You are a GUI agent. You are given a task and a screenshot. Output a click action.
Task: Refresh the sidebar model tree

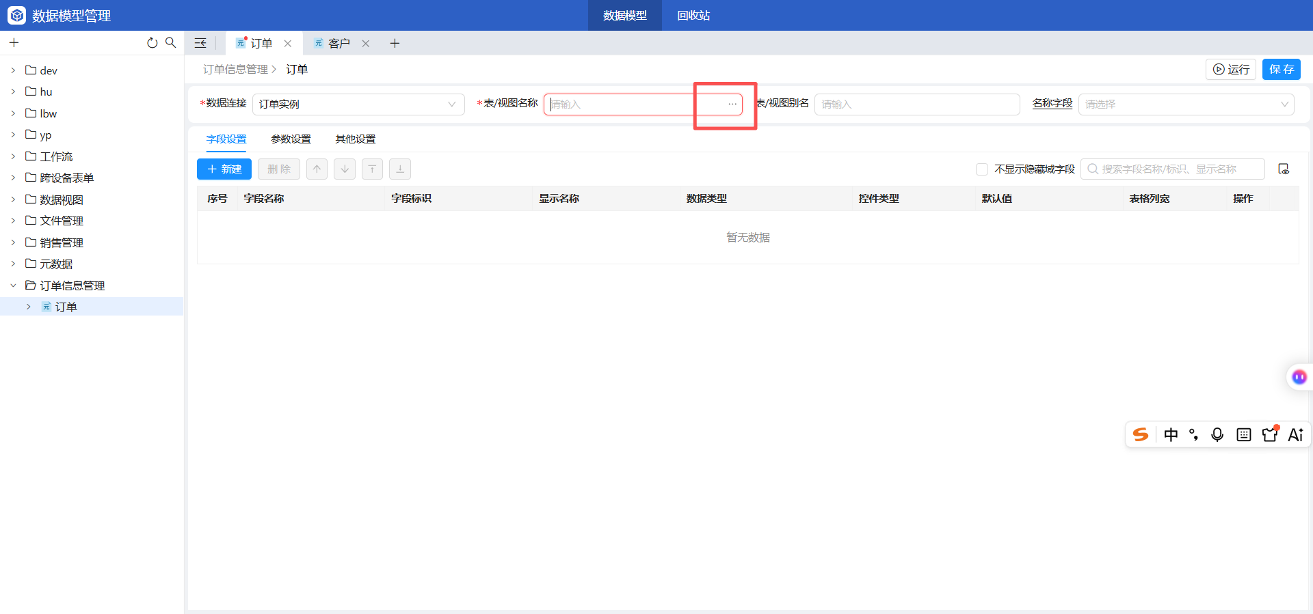click(152, 42)
